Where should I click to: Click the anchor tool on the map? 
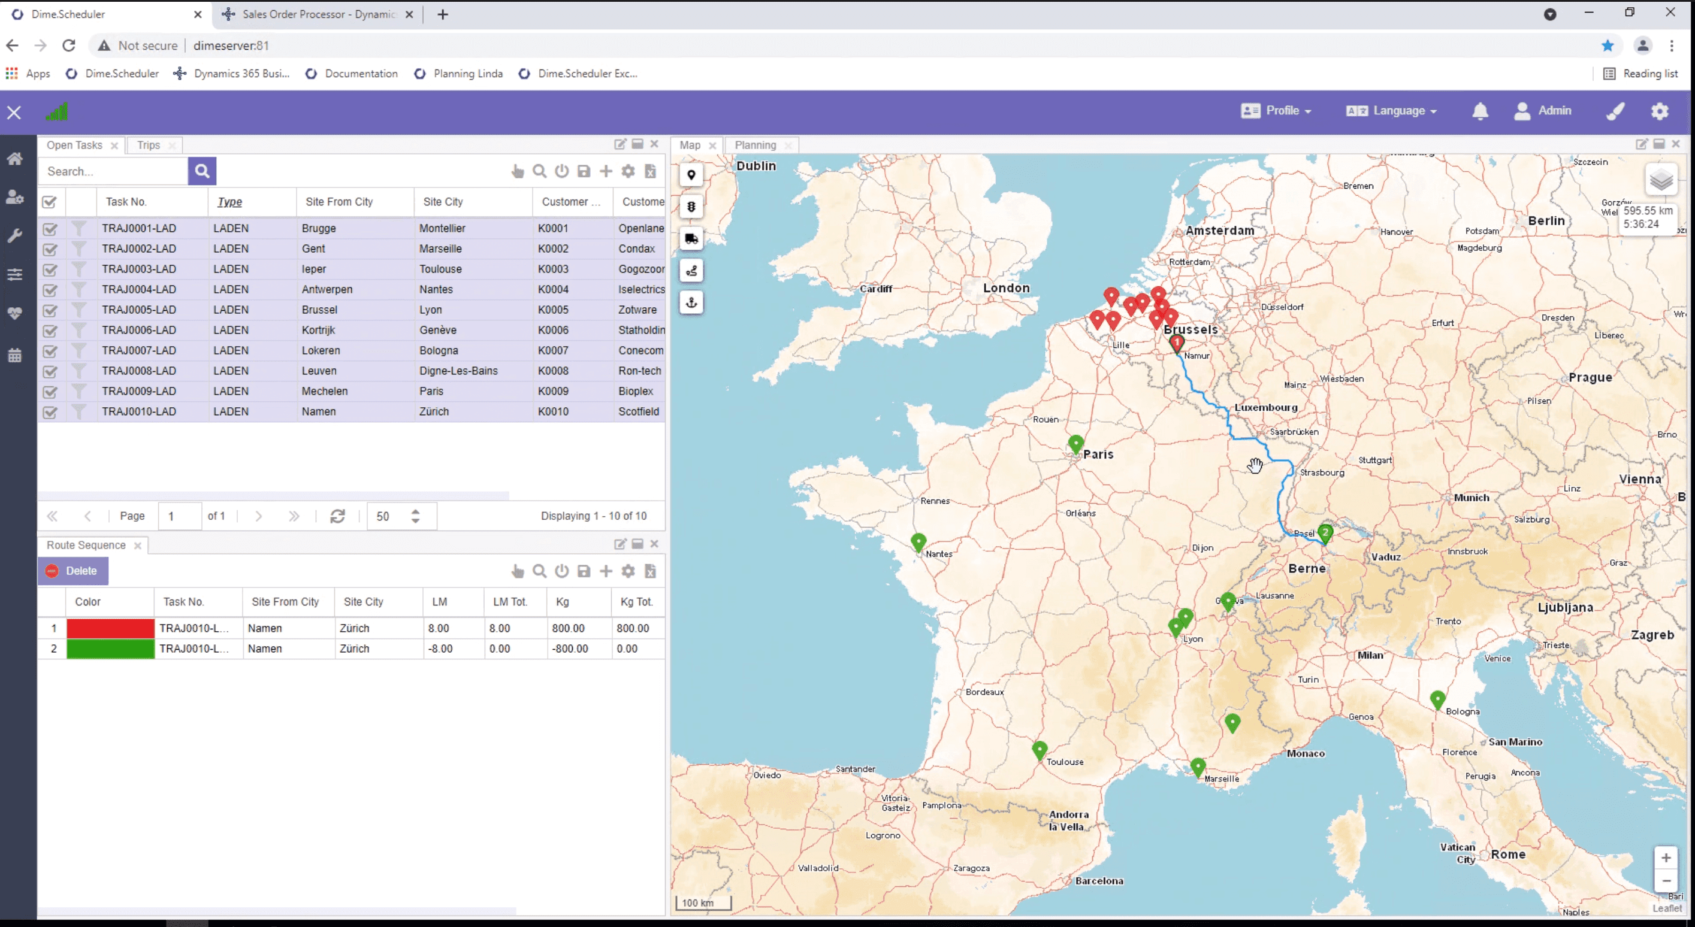691,302
